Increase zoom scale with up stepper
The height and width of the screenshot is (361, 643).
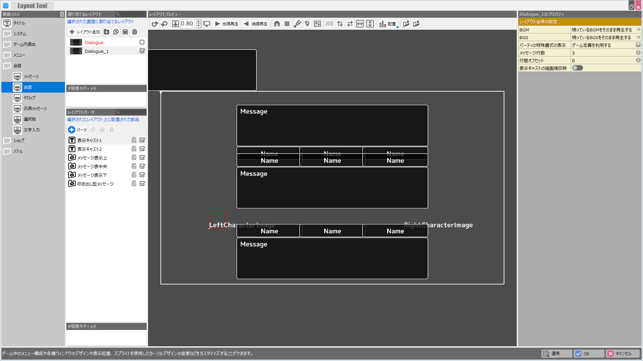(199, 22)
